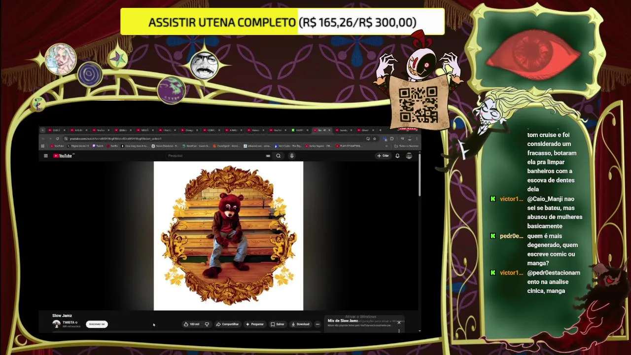Click the Download button
This screenshot has height=355, width=631.
(300, 324)
